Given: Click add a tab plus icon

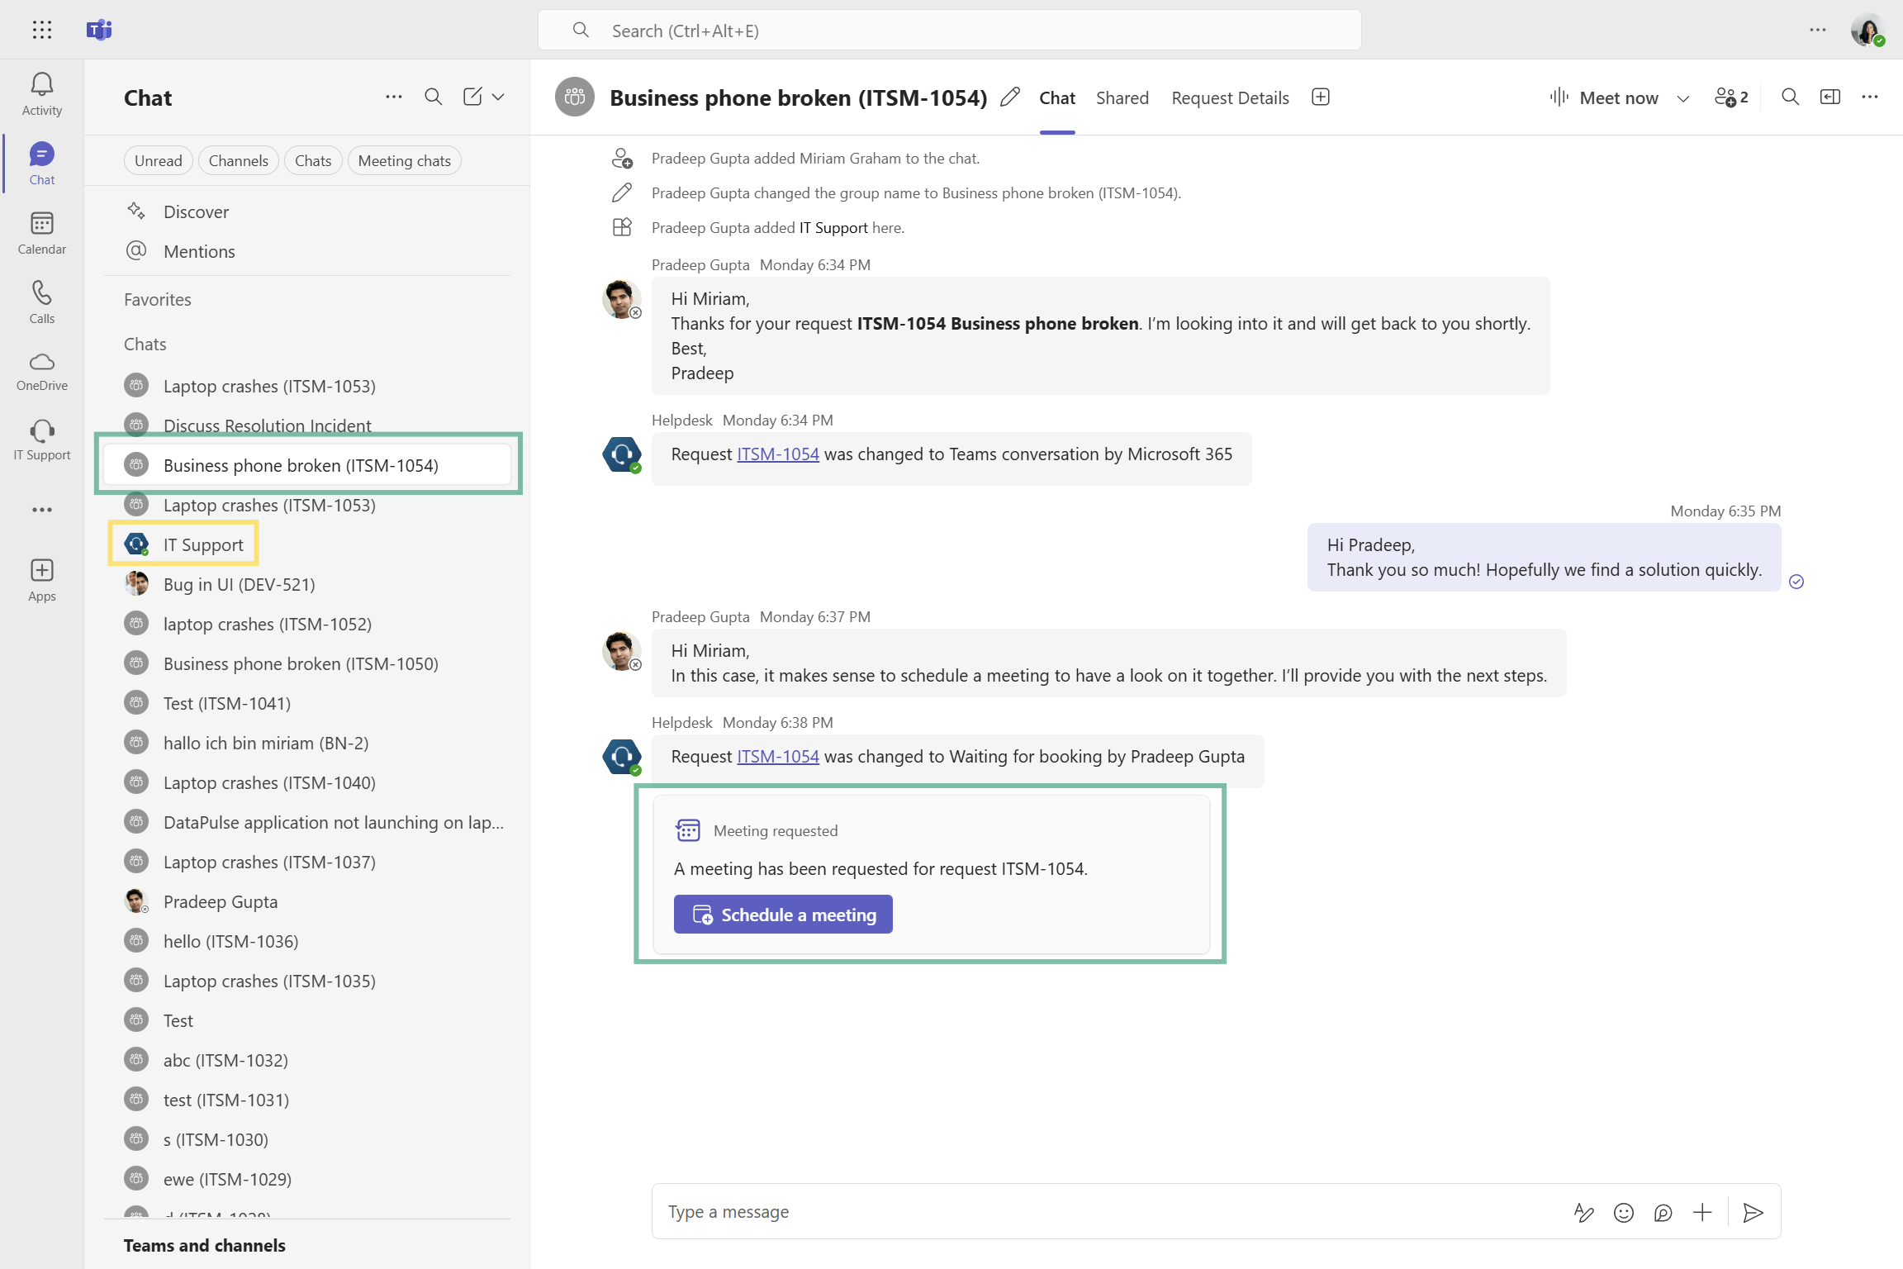Looking at the screenshot, I should 1321,97.
